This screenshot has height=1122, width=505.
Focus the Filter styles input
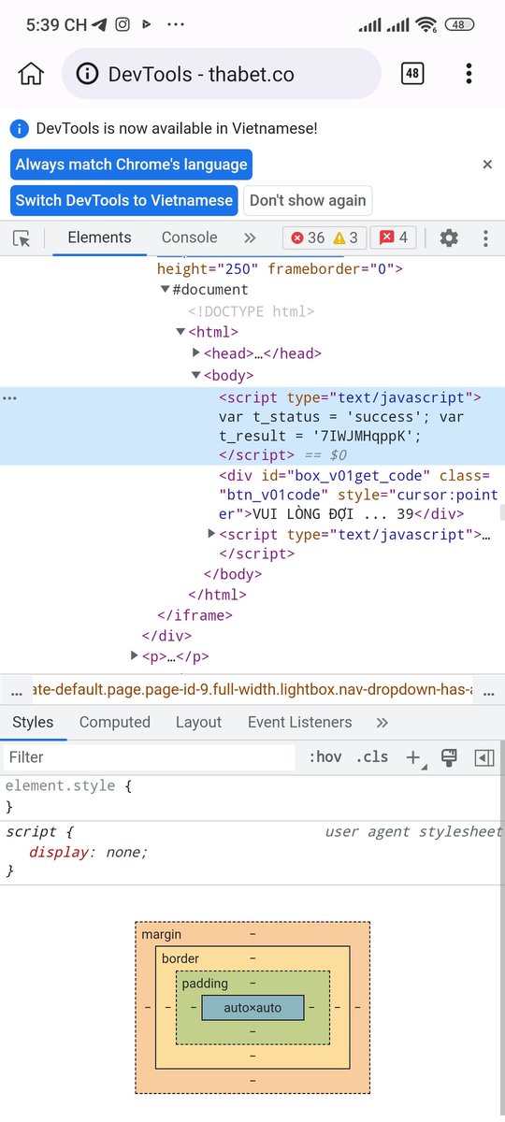[x=150, y=757]
